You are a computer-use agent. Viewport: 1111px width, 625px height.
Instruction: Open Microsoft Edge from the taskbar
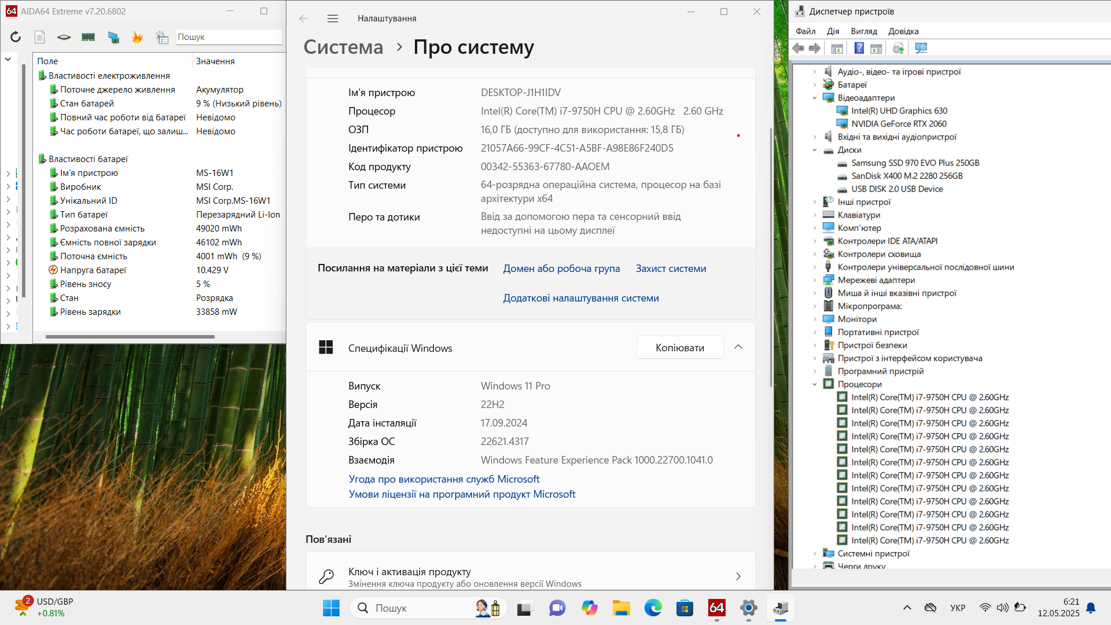[x=653, y=608]
